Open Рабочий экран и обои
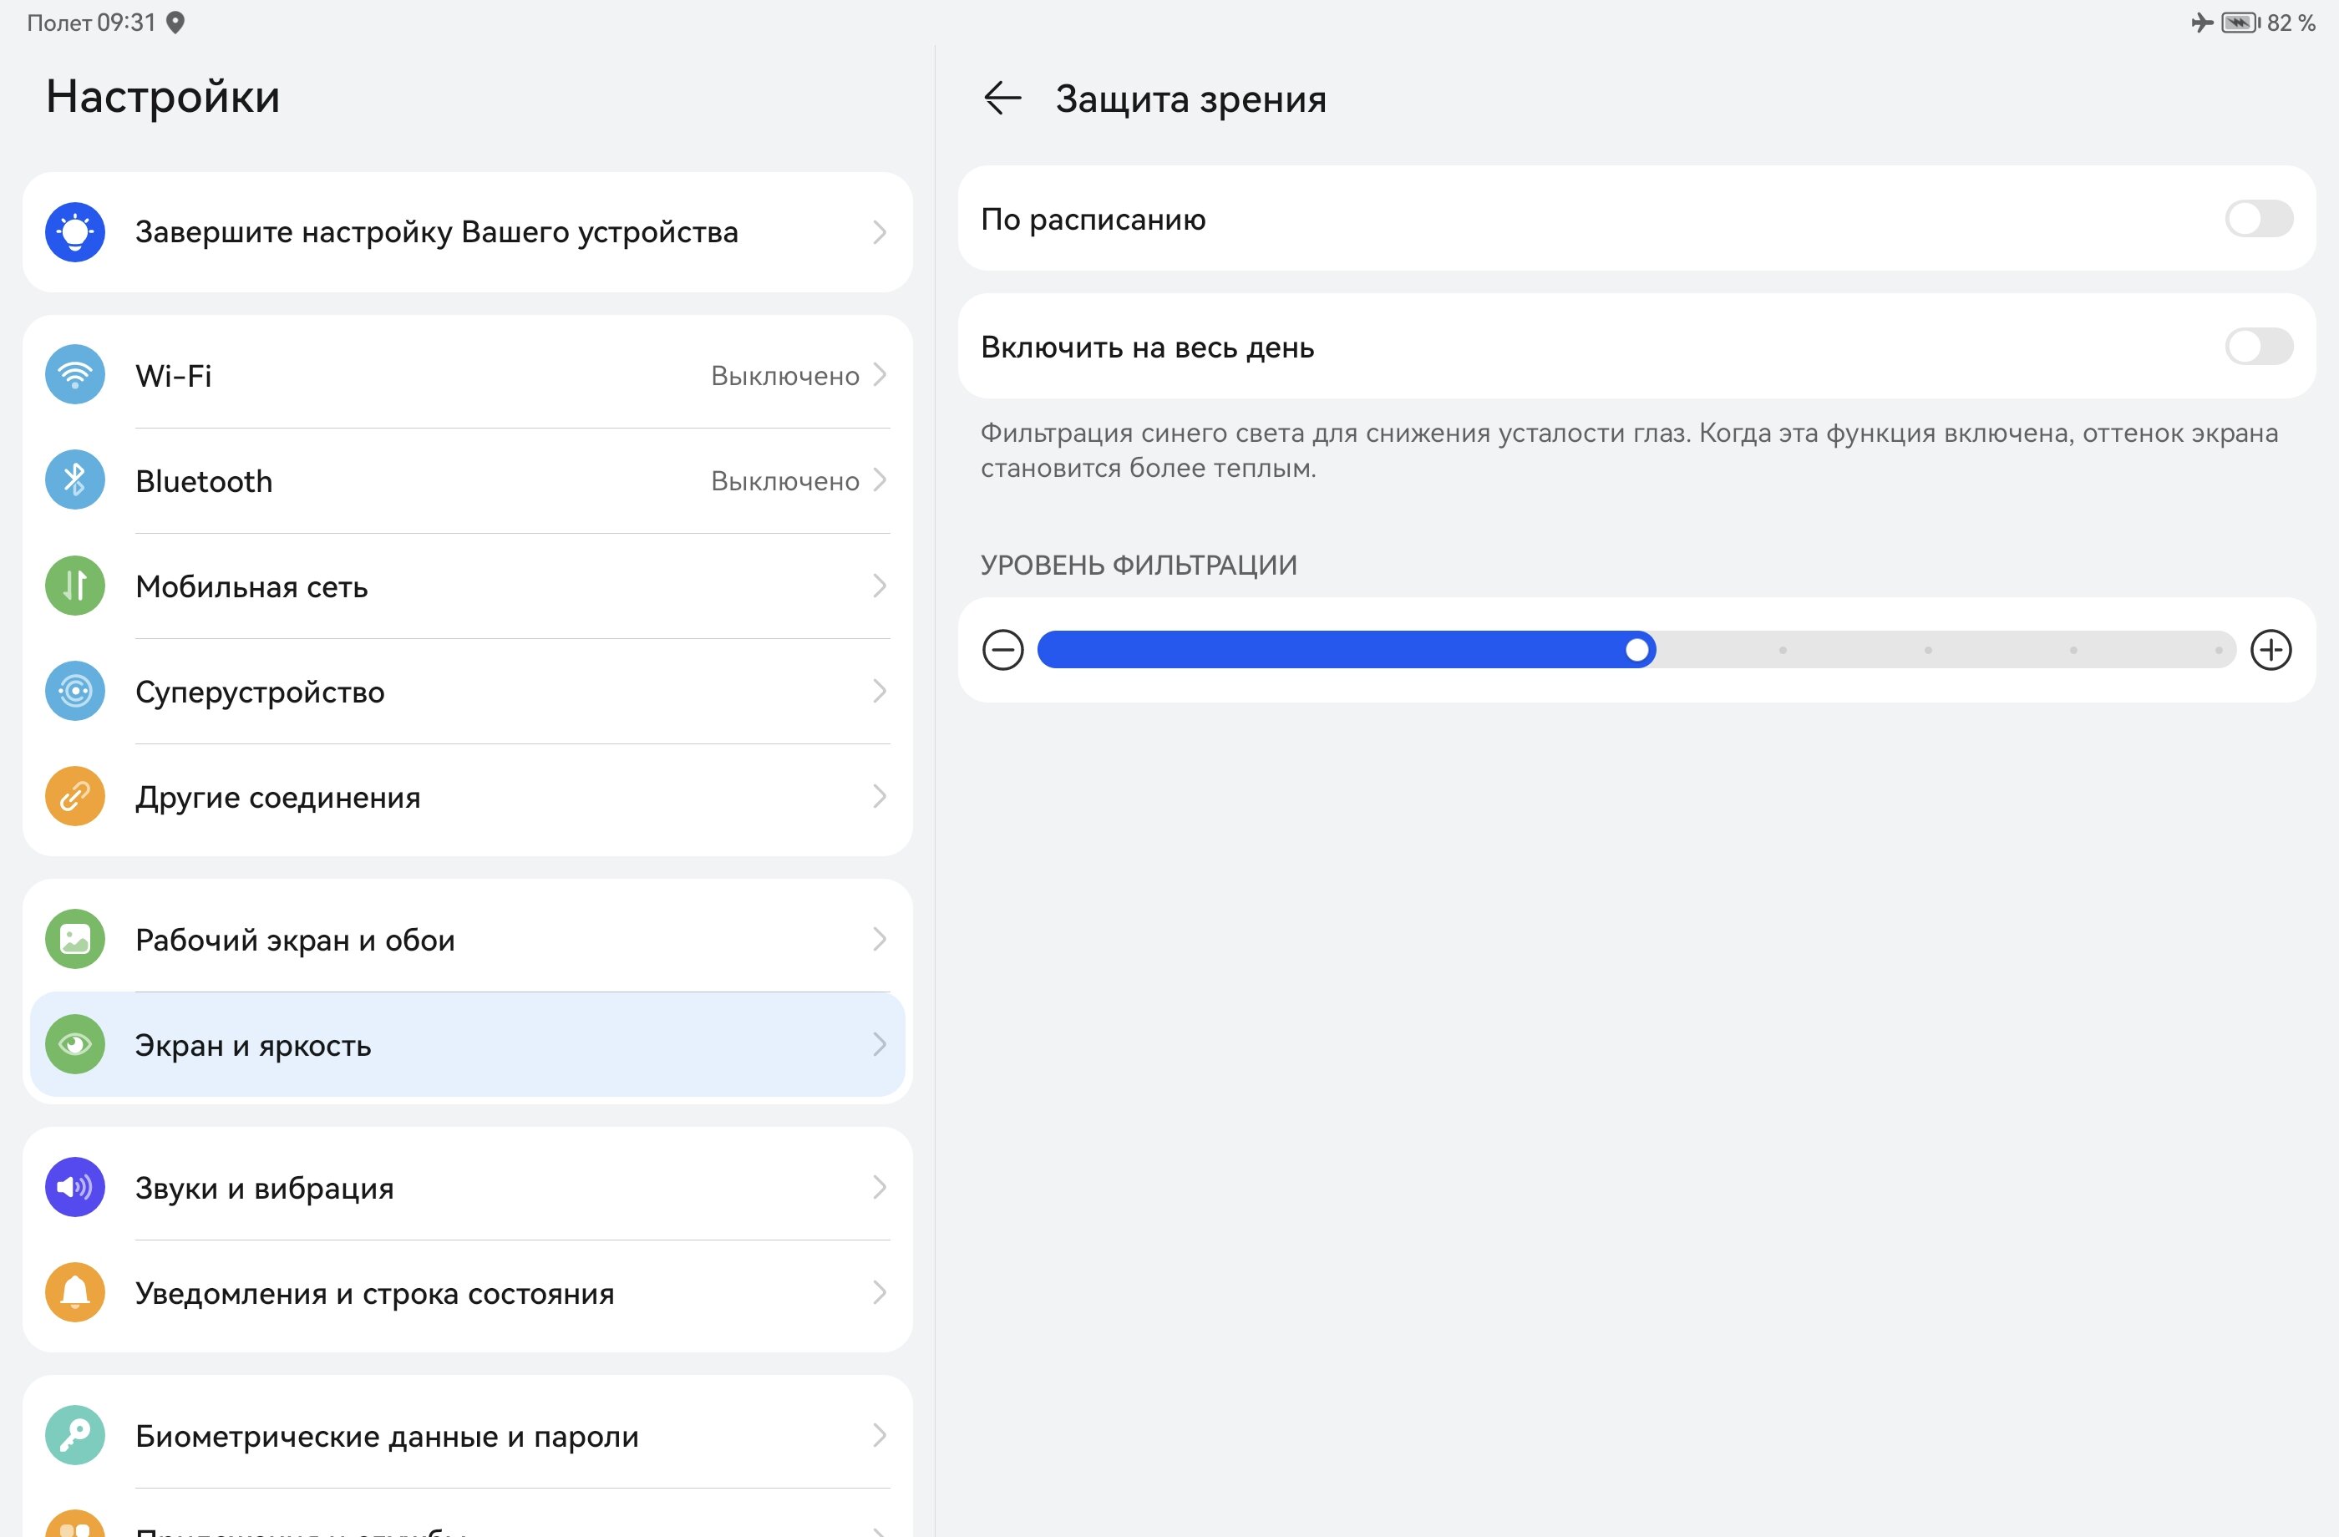2339x1537 pixels. pyautogui.click(x=468, y=940)
